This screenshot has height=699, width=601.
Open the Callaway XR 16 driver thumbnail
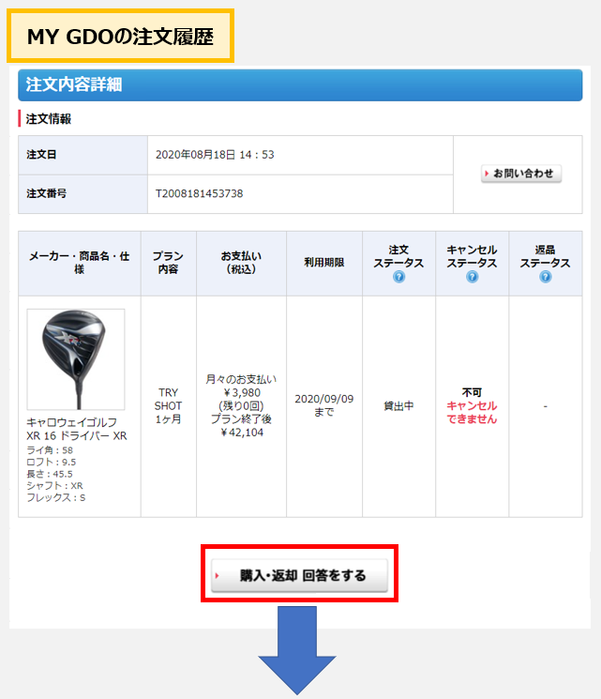[x=76, y=359]
